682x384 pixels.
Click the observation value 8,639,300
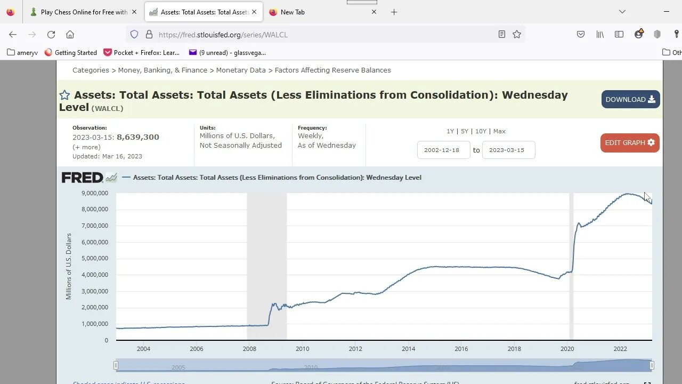tap(138, 137)
